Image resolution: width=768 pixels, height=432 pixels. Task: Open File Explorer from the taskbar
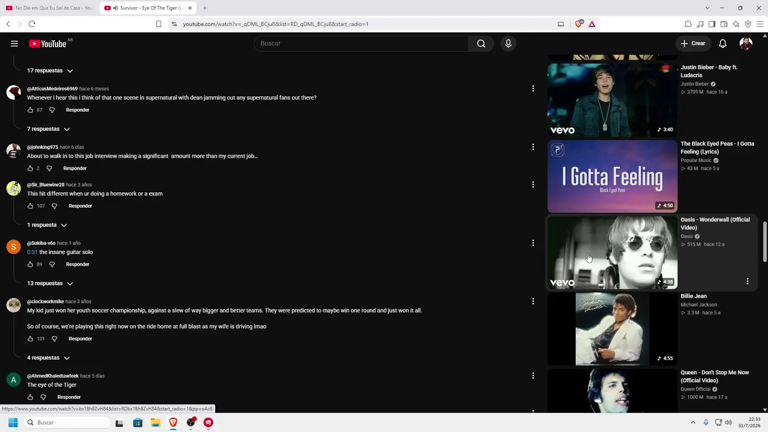click(x=155, y=422)
